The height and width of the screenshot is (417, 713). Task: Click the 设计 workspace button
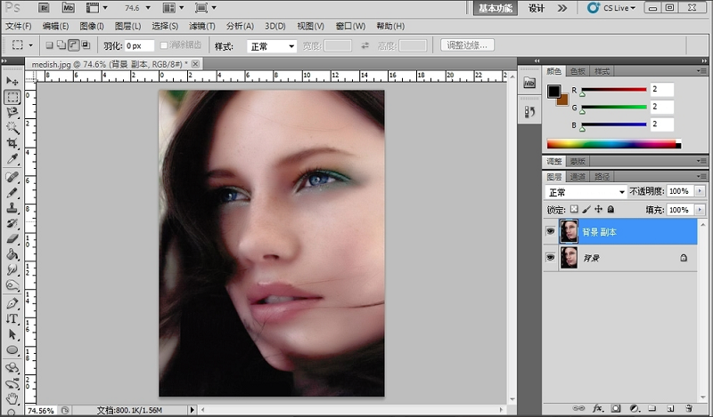537,8
